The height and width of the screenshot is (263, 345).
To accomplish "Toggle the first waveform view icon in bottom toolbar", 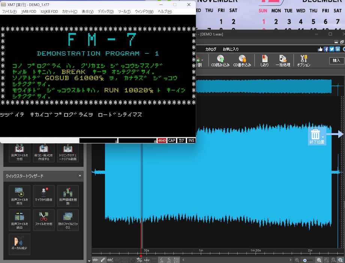I will [x=95, y=260].
